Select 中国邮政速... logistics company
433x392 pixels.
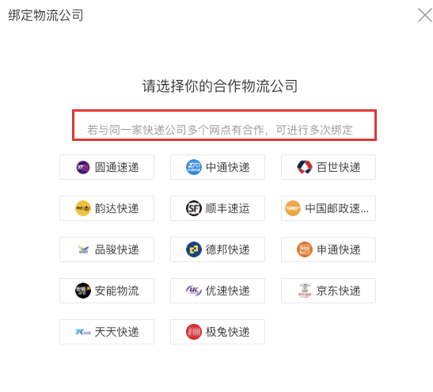(329, 208)
